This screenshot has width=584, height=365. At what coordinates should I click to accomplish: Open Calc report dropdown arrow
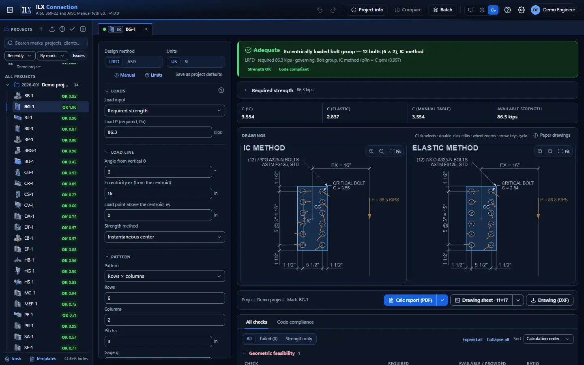(x=442, y=300)
